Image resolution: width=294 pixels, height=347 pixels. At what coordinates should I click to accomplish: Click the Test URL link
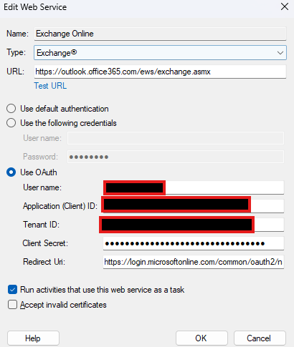[x=50, y=86]
